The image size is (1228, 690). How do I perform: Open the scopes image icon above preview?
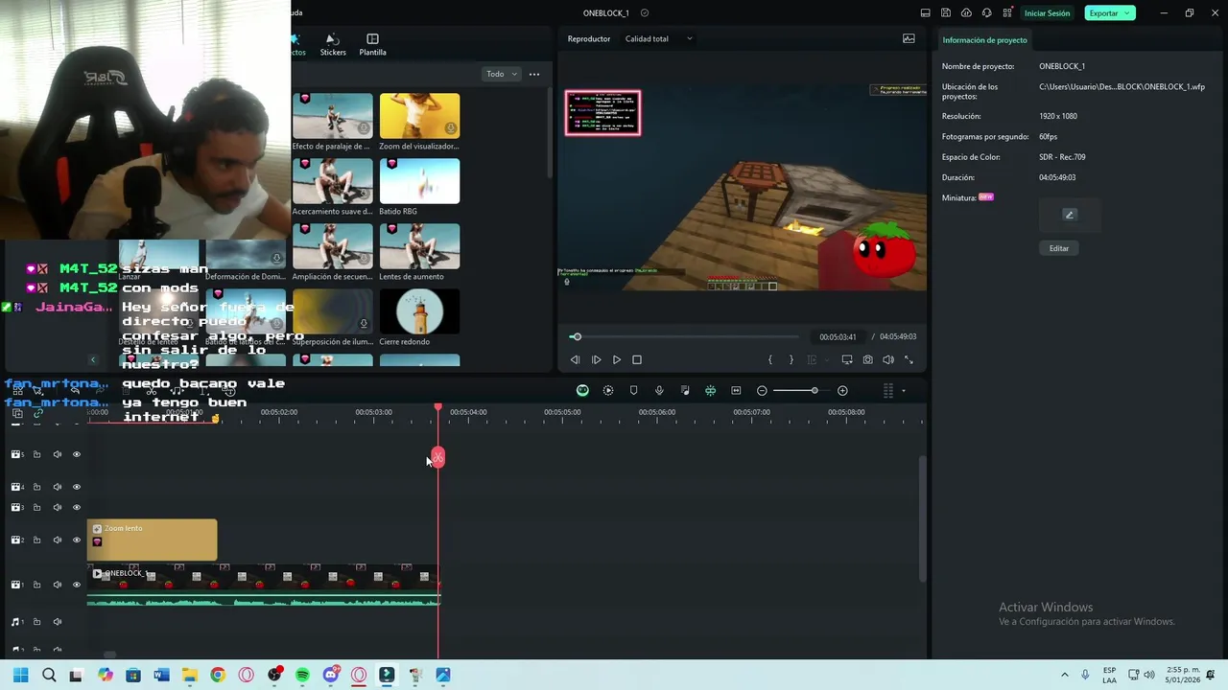pyautogui.click(x=909, y=38)
